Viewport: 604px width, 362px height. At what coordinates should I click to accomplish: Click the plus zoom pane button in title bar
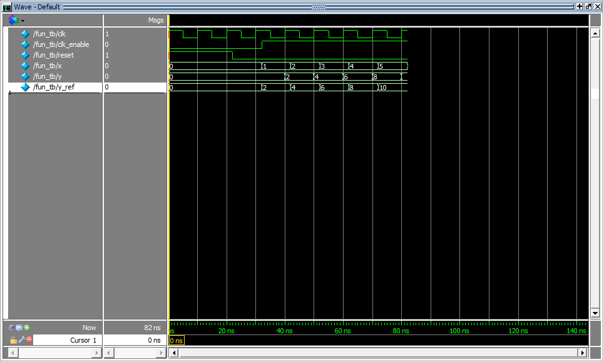tap(580, 6)
